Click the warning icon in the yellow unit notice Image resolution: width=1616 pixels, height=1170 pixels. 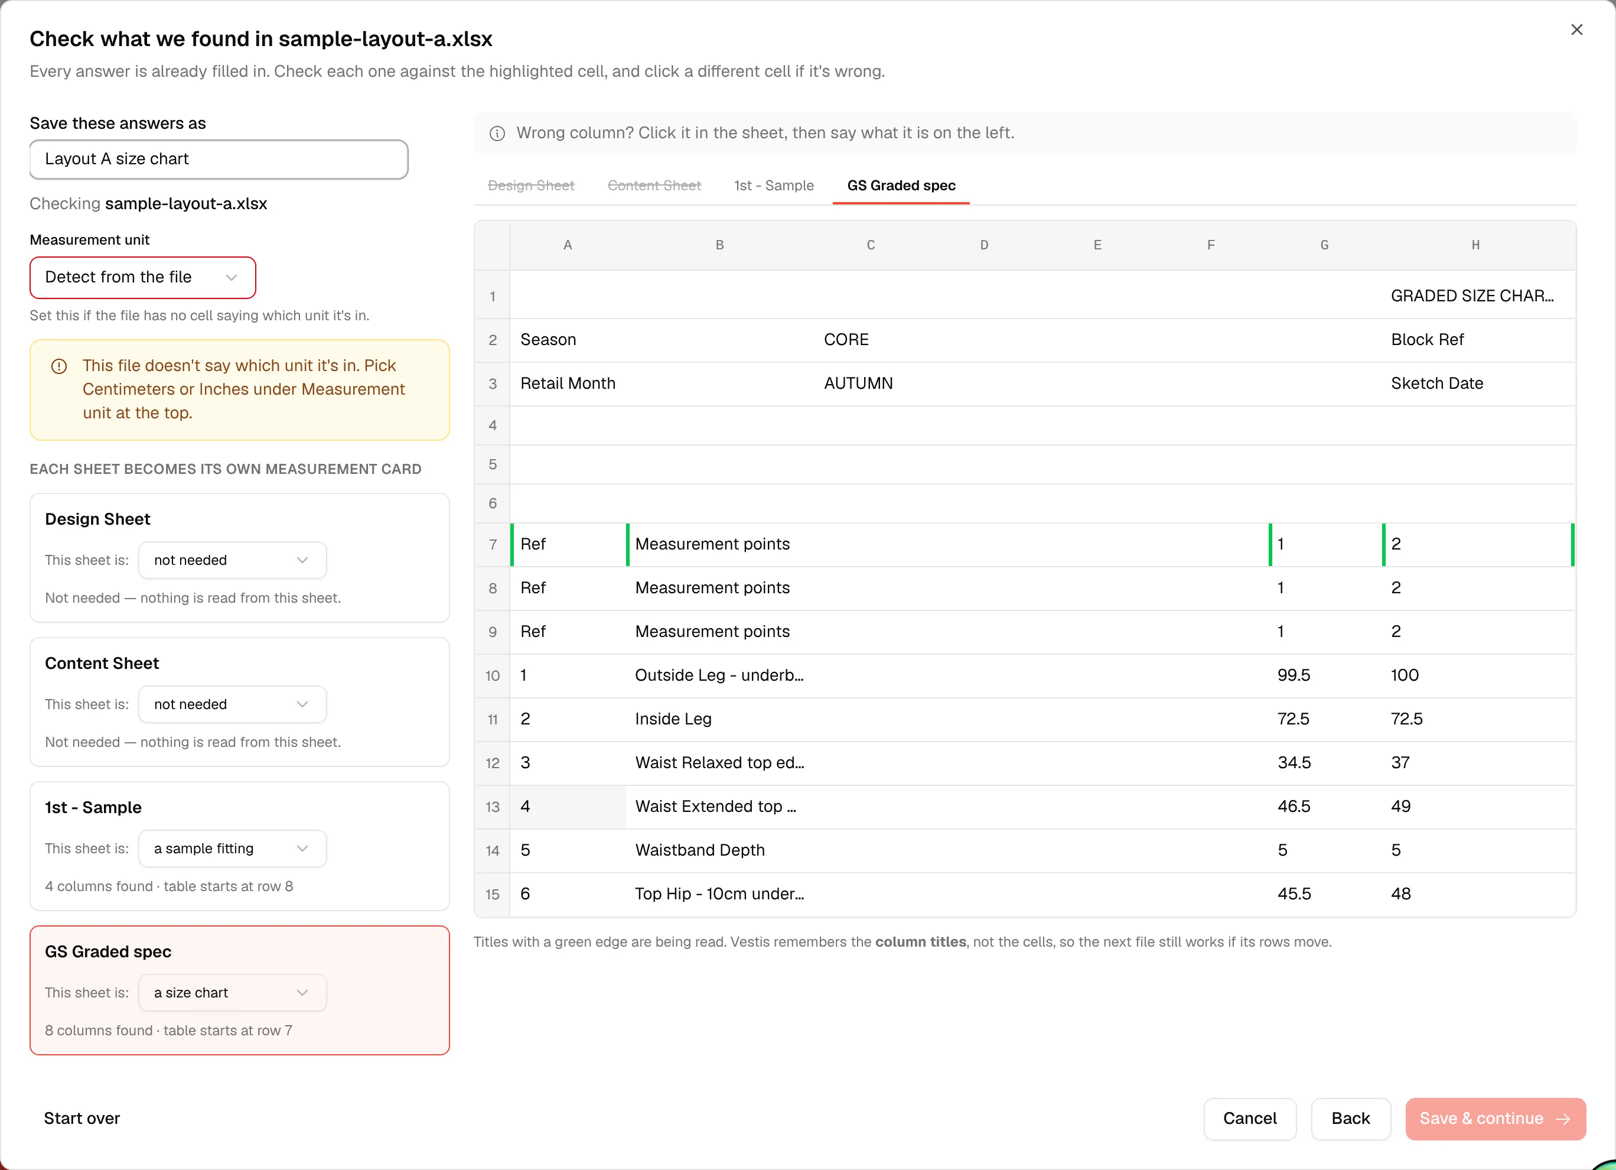59,366
